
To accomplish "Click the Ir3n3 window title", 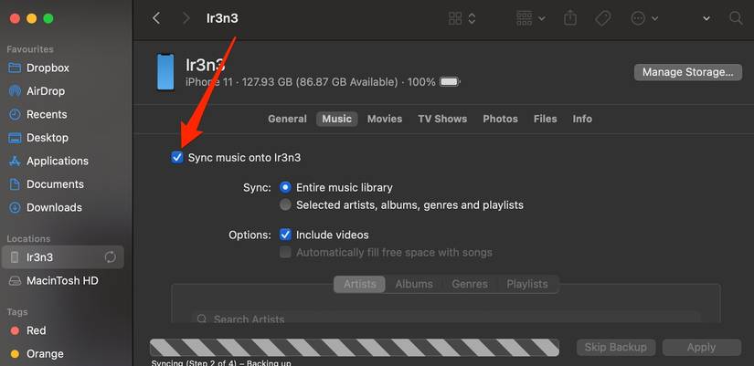I will click(222, 18).
